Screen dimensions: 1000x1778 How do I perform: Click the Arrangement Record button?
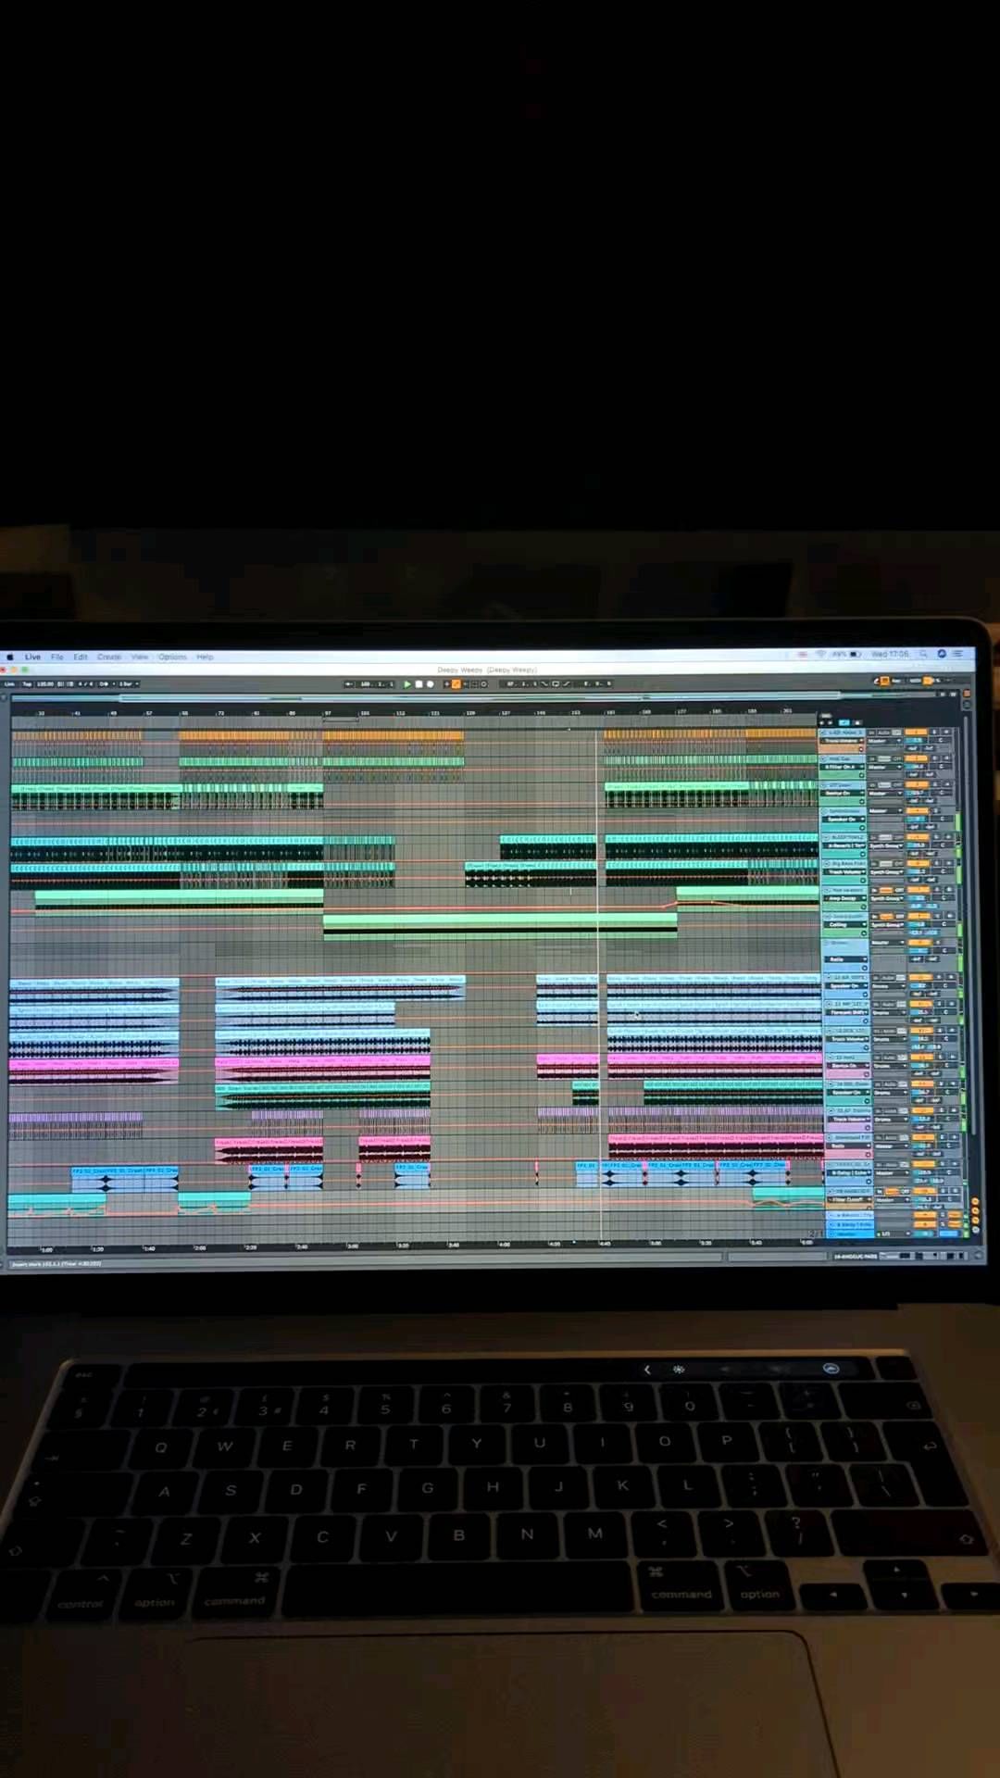click(x=430, y=684)
